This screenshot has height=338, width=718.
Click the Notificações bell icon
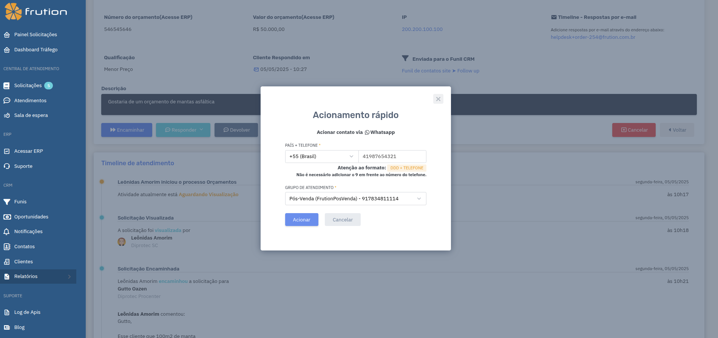pos(7,232)
